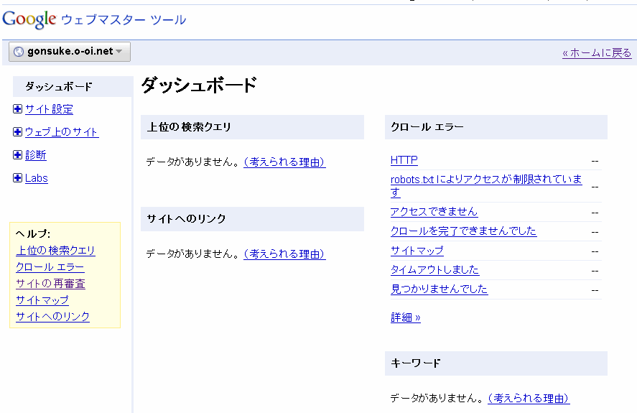Go back via ホームに戻る link
Image resolution: width=637 pixels, height=413 pixels.
click(x=597, y=53)
